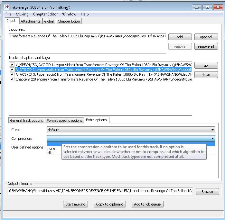Select the A_DTS (ID 2) audio track row
Viewport: 225px width, 220px height.
tap(103, 70)
